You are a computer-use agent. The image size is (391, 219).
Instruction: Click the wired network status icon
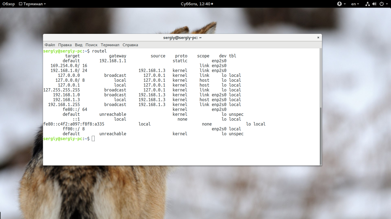[367, 4]
